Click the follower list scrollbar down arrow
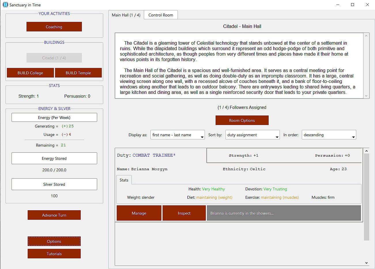The image size is (375, 269). (x=367, y=263)
